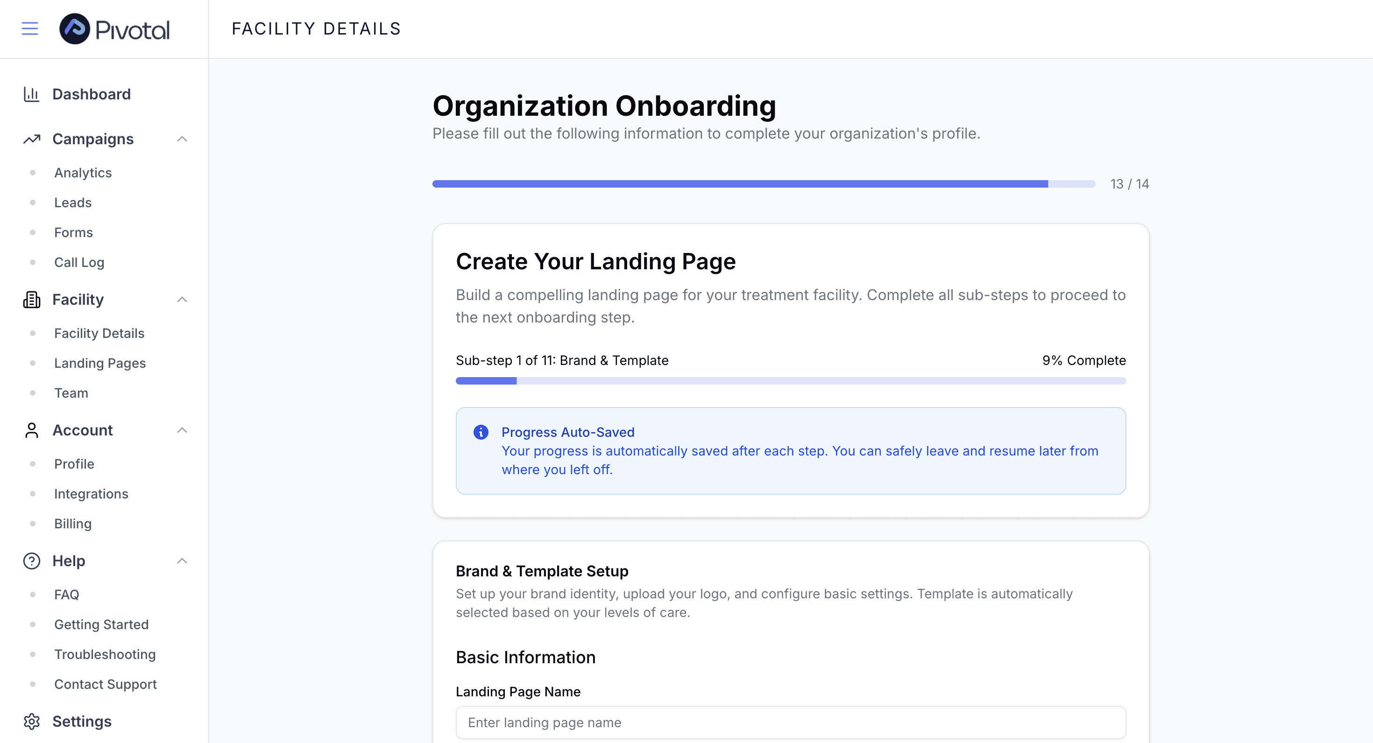The width and height of the screenshot is (1373, 743).
Task: Click the Campaigns trend arrow icon
Action: [x=31, y=139]
